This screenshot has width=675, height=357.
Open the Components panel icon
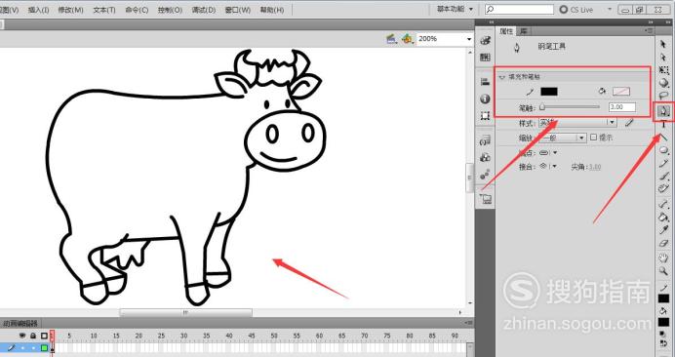click(485, 158)
